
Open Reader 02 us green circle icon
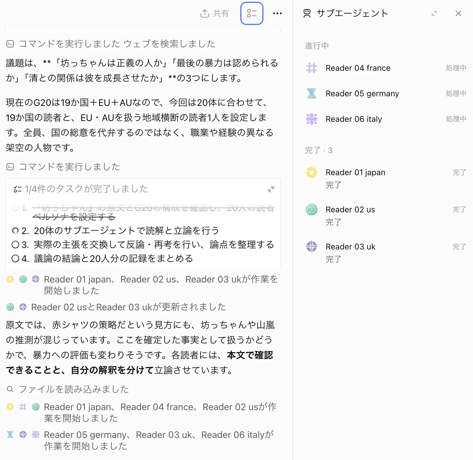pyautogui.click(x=312, y=209)
